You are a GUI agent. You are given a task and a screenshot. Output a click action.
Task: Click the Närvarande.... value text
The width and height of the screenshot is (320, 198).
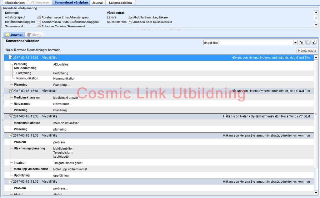coord(63,104)
